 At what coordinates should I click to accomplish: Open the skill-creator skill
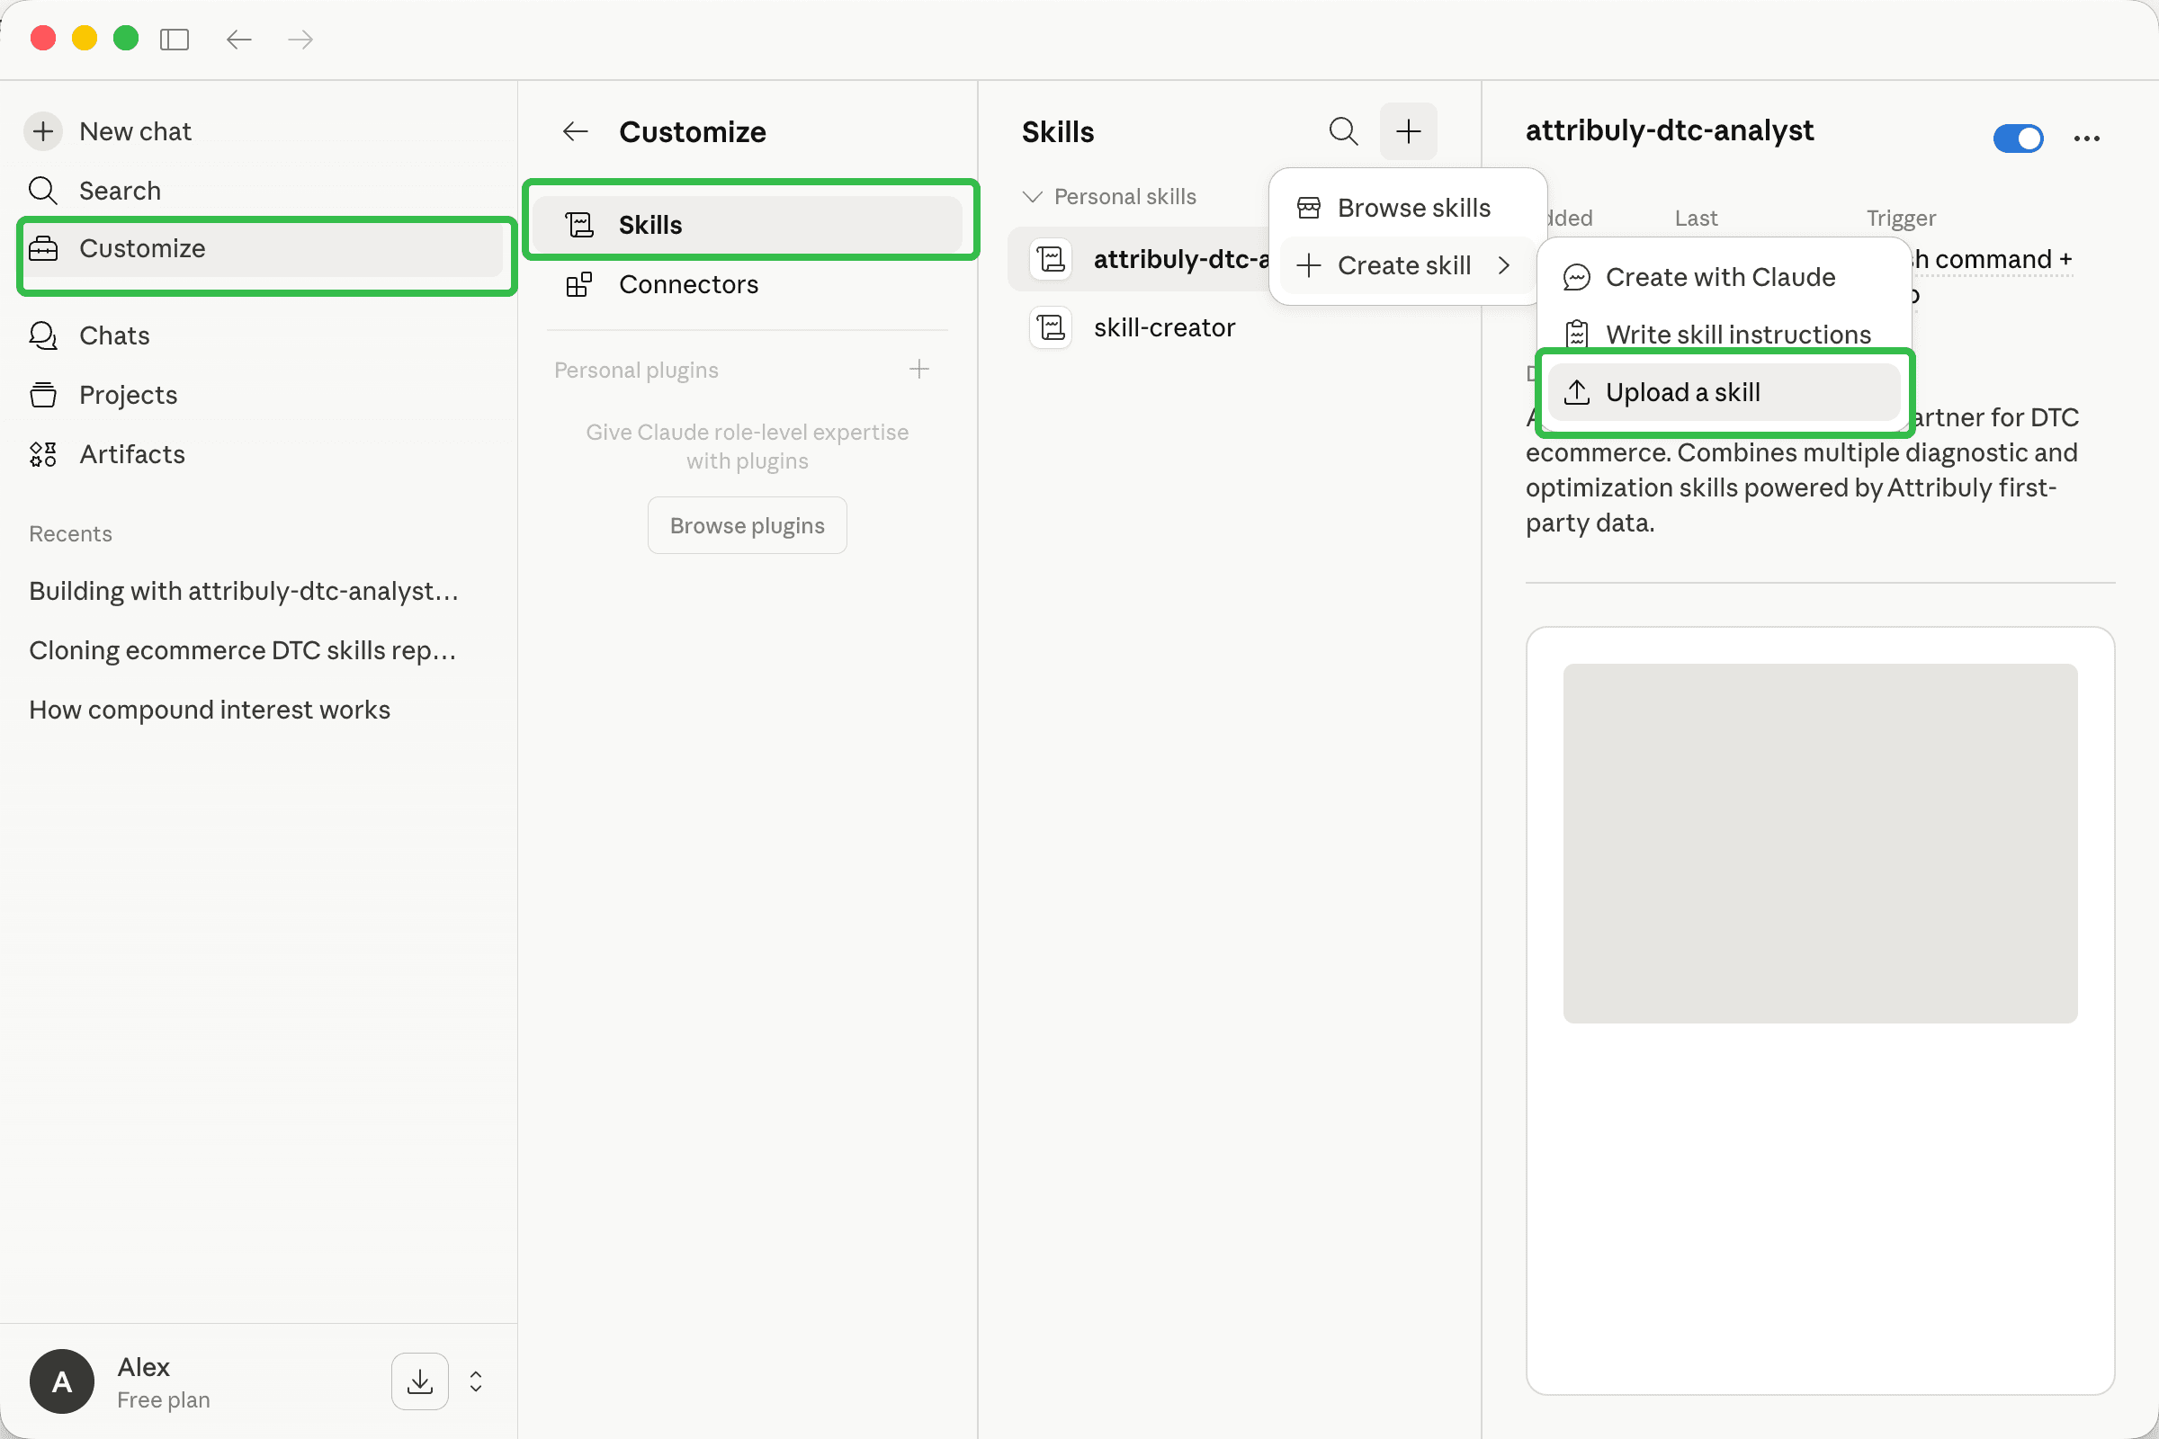pyautogui.click(x=1164, y=326)
